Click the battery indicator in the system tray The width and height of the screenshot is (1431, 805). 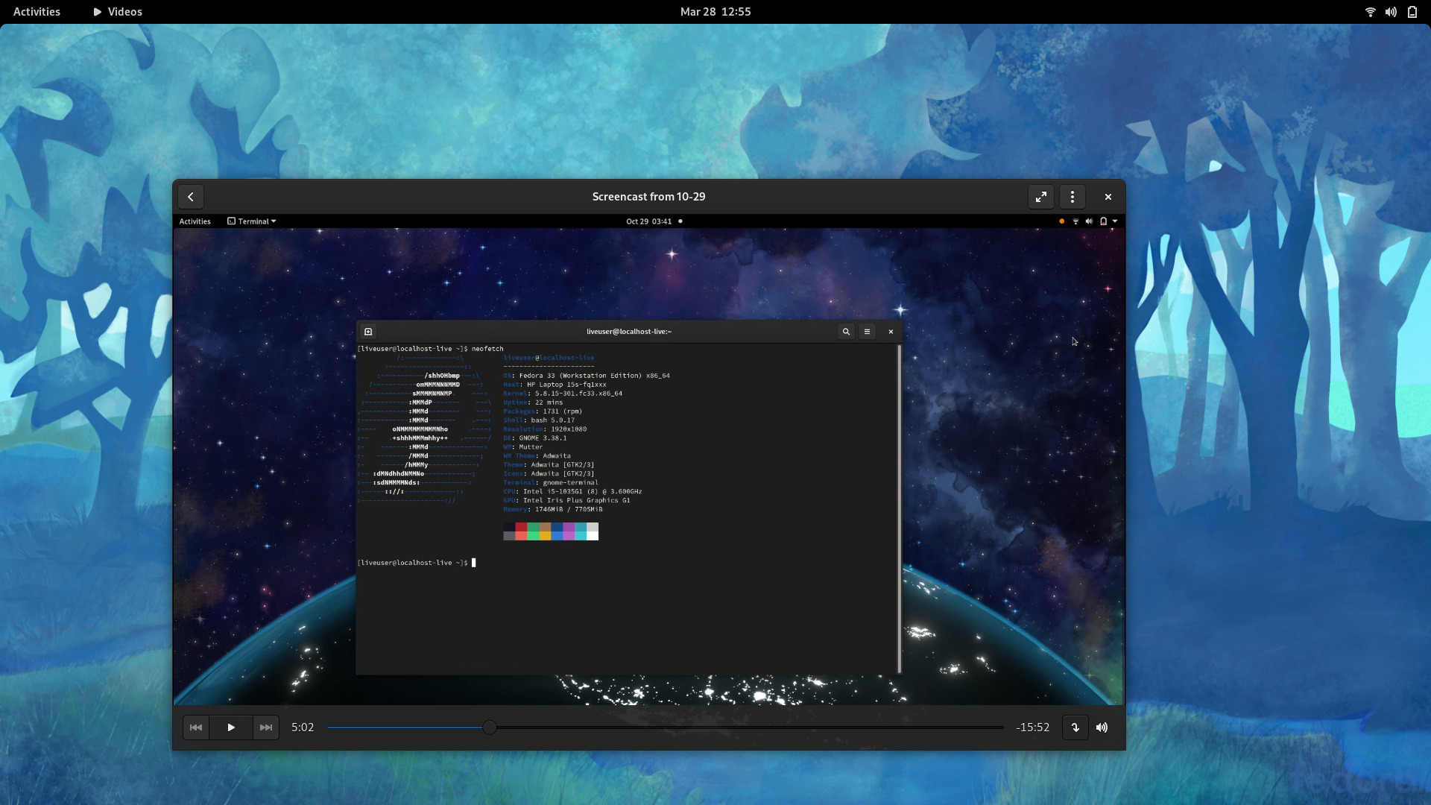(1412, 11)
